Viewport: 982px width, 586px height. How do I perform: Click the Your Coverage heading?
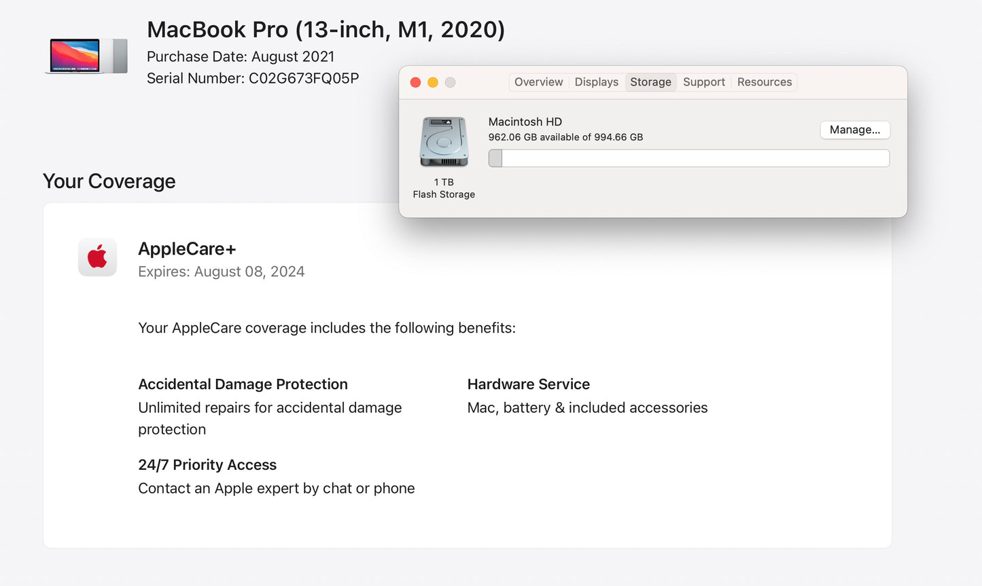109,181
